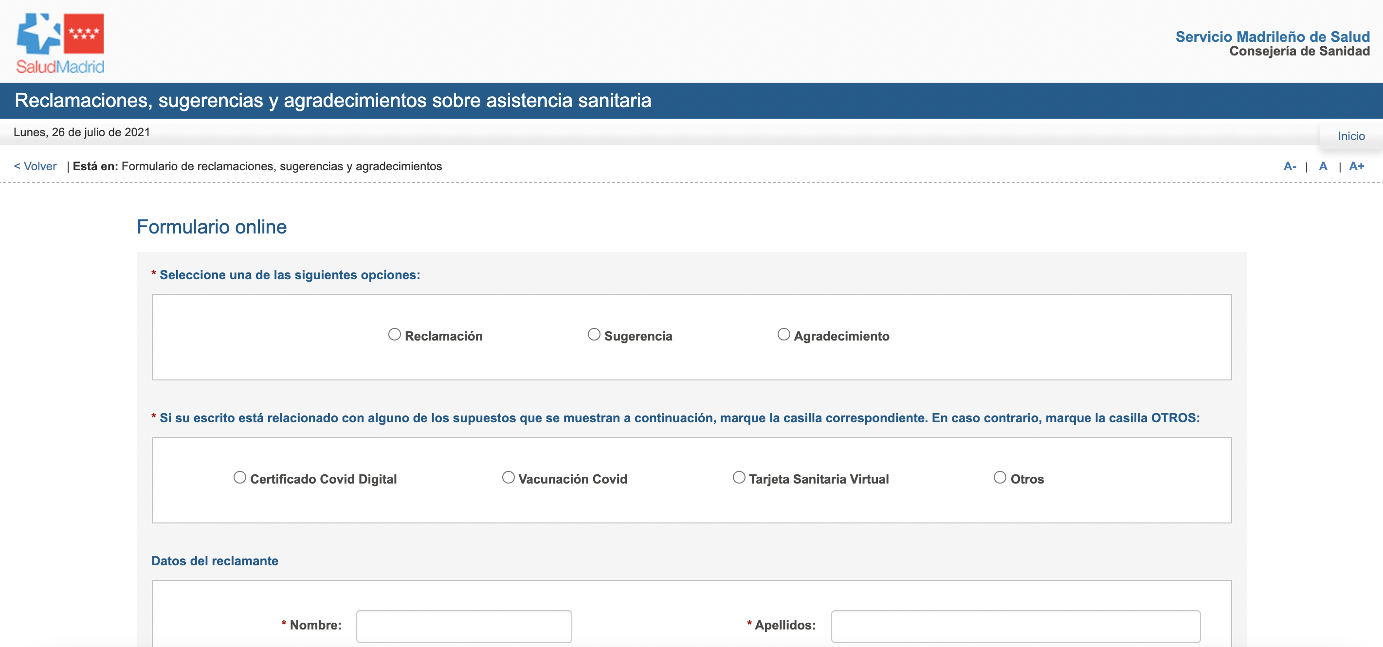
Task: Choose the Certificado Covid Digital option
Action: [x=240, y=478]
